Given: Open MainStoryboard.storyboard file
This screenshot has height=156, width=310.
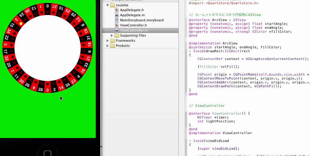Looking at the screenshot, I should click(x=141, y=20).
